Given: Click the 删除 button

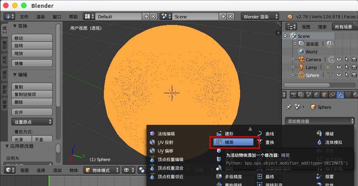Looking at the screenshot, I should tap(32, 102).
